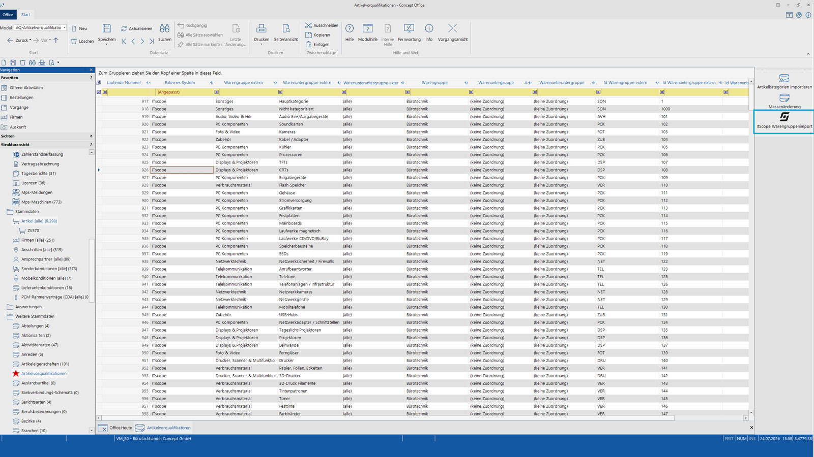The height and width of the screenshot is (457, 814).
Task: Toggle filter selector checkbox at row start
Action: click(x=99, y=92)
